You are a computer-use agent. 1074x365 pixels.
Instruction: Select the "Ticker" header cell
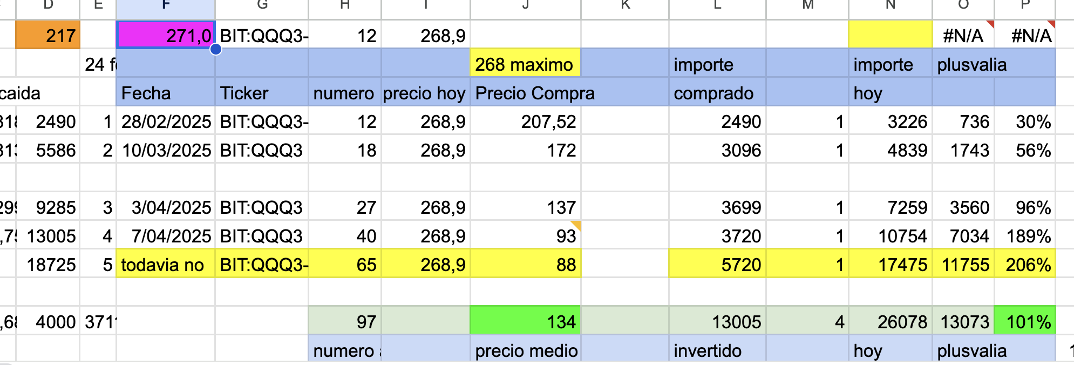pos(262,93)
